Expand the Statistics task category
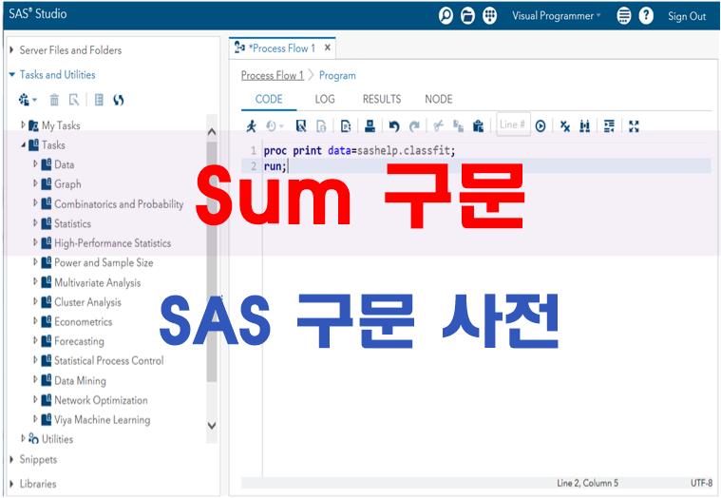Screen dimensions: 721x498 (35, 223)
